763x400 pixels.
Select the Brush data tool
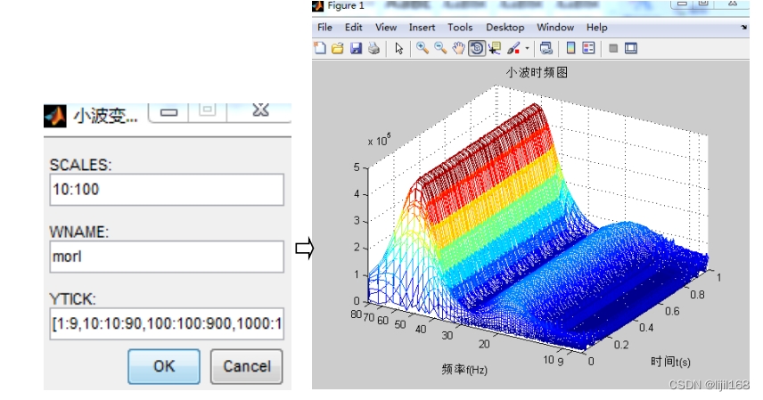[x=513, y=48]
